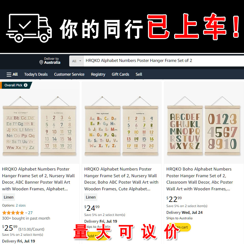Open Today's Deals menu item
This screenshot has width=244, height=244.
point(36,74)
